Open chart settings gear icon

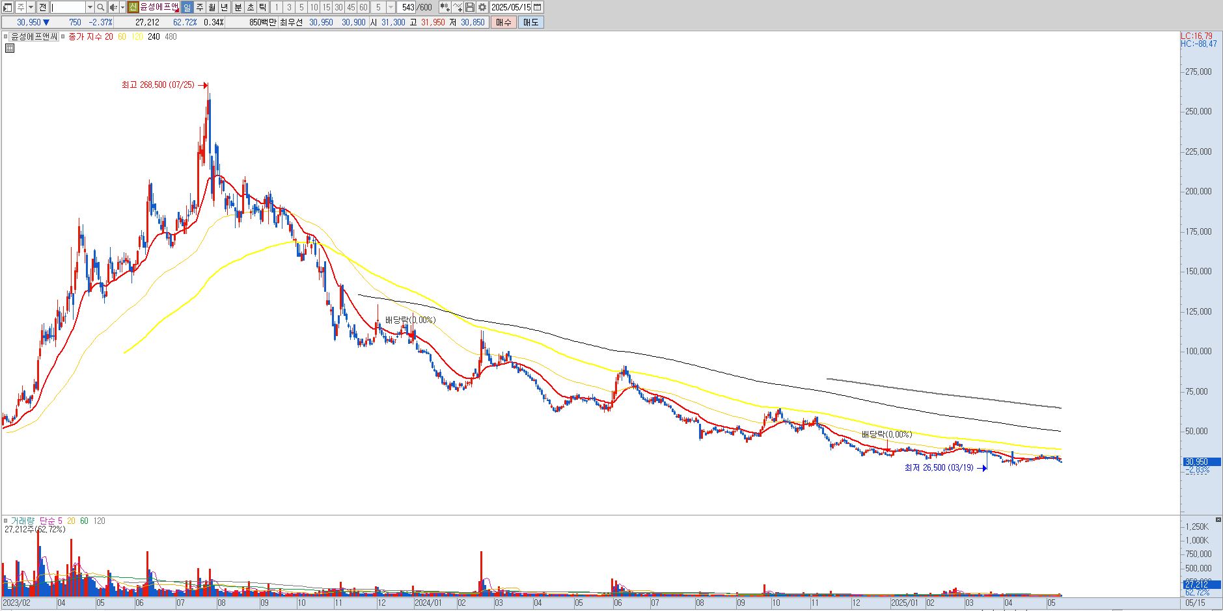click(x=482, y=7)
